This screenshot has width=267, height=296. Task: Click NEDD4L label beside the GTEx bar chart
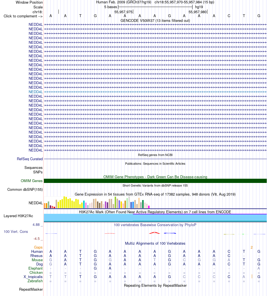[x=35, y=203]
